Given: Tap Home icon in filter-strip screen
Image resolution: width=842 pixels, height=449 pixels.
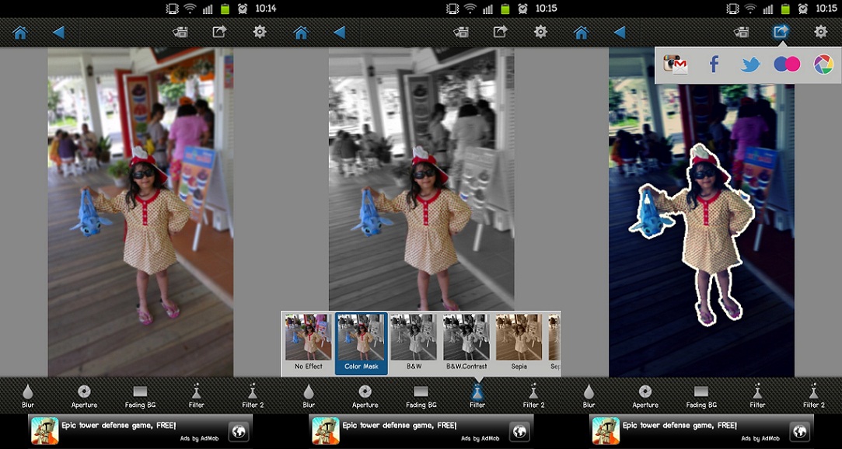Looking at the screenshot, I should click(301, 33).
